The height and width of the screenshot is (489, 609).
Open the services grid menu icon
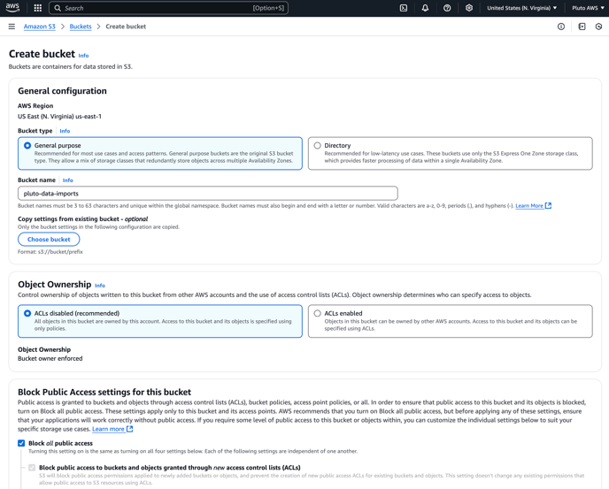tap(38, 8)
